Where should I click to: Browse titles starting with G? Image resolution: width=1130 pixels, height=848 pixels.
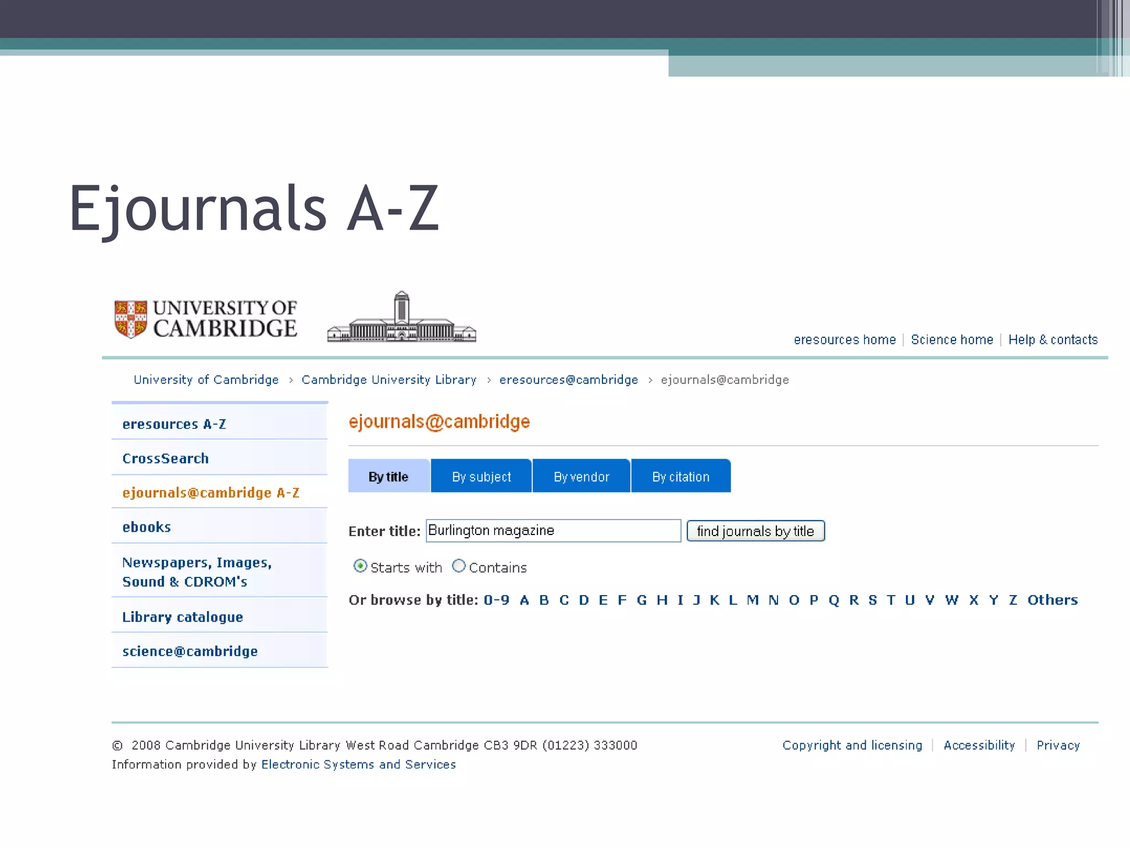(x=642, y=600)
